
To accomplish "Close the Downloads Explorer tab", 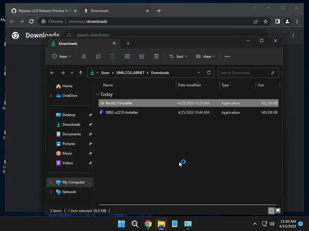I will pyautogui.click(x=114, y=43).
